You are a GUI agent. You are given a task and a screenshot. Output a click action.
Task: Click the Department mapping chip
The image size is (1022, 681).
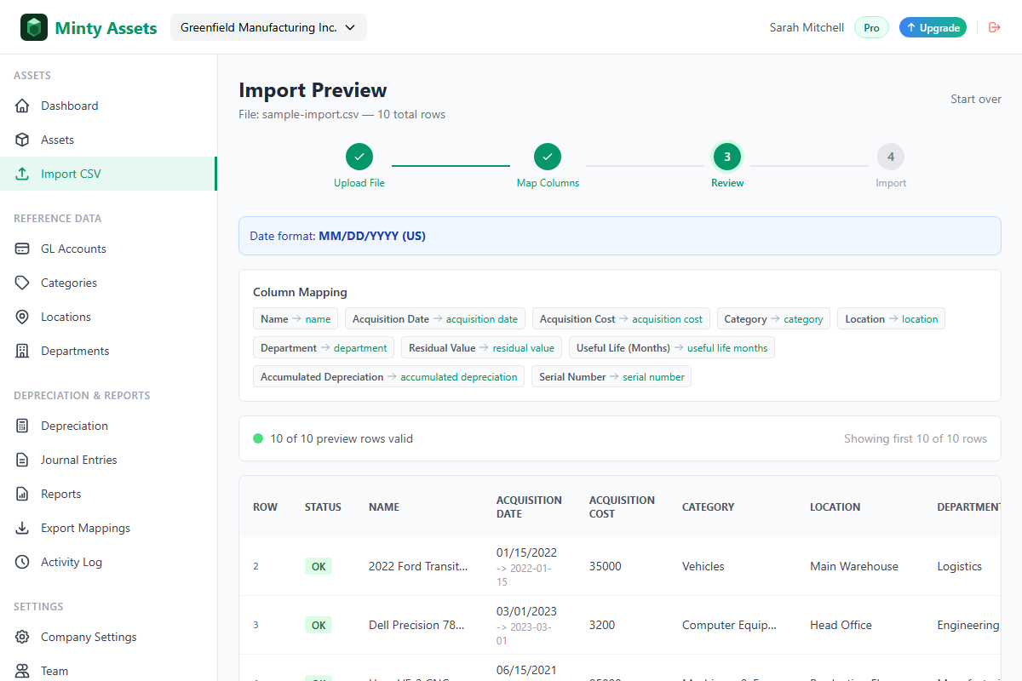click(x=324, y=348)
